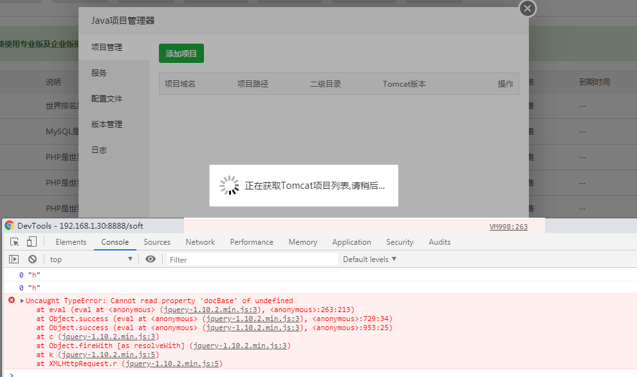Viewport: 637px width, 377px height.
Task: Show the console sidebar icon
Action: [x=14, y=259]
